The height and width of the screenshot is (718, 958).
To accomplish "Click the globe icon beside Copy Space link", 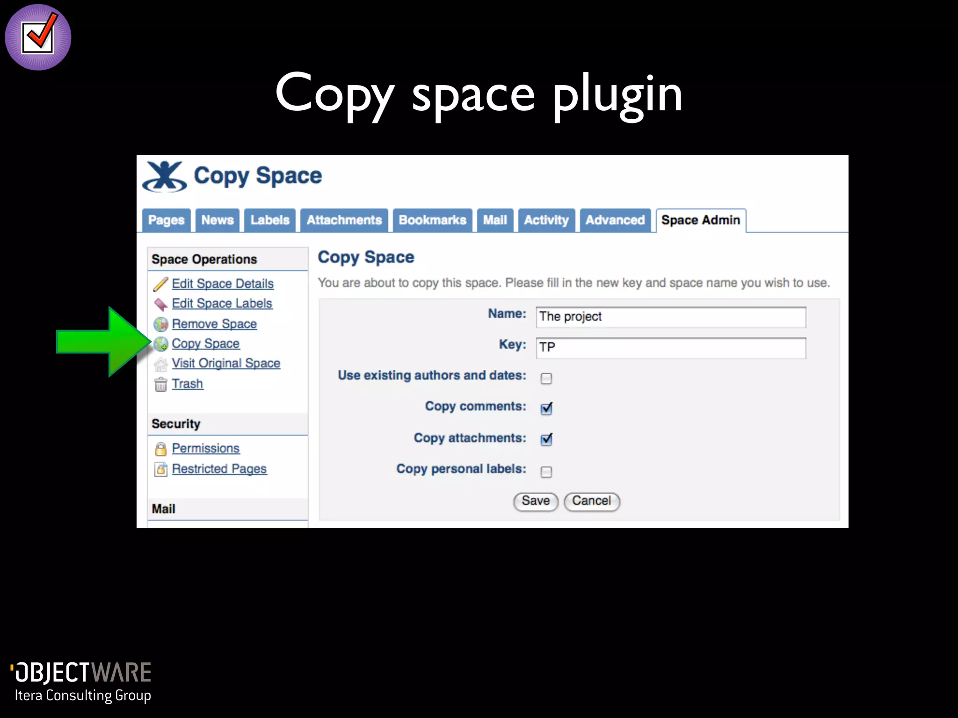I will click(160, 344).
